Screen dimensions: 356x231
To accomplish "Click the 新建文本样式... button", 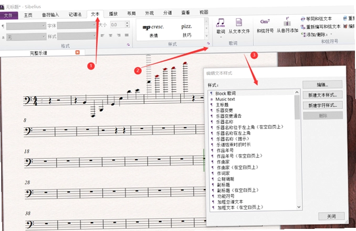I will click(x=322, y=95).
